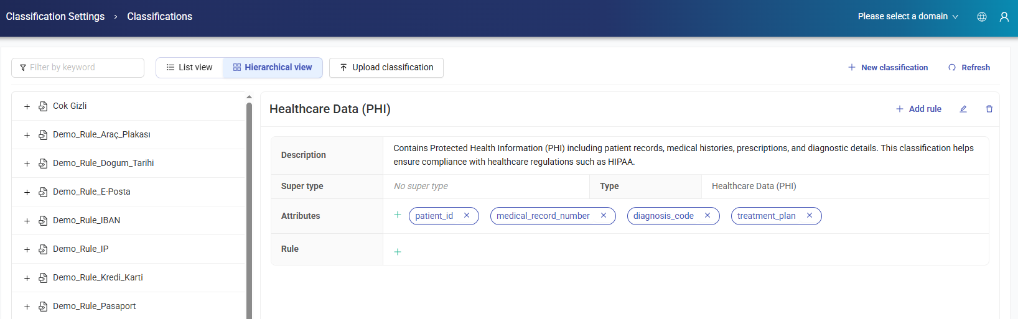Click the edit pencil icon for Healthcare Data
This screenshot has height=319, width=1018.
[963, 109]
